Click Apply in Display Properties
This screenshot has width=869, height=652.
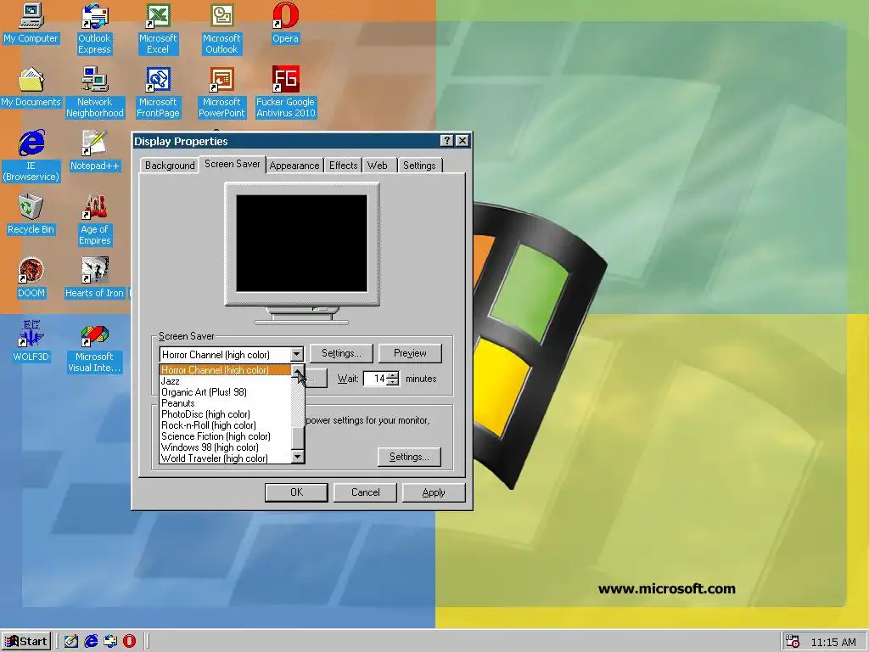(434, 492)
